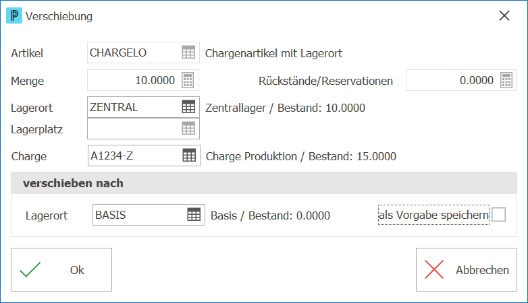Click the 'Basis / Bestand: 0.0000' text
This screenshot has height=303, width=528.
(x=270, y=215)
